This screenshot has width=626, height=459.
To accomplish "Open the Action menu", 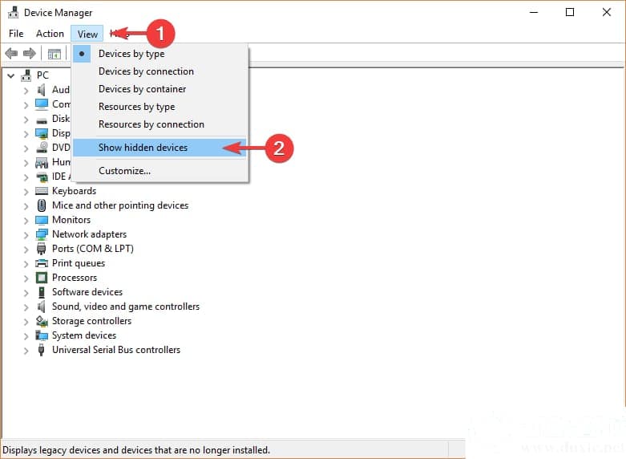I will (50, 34).
